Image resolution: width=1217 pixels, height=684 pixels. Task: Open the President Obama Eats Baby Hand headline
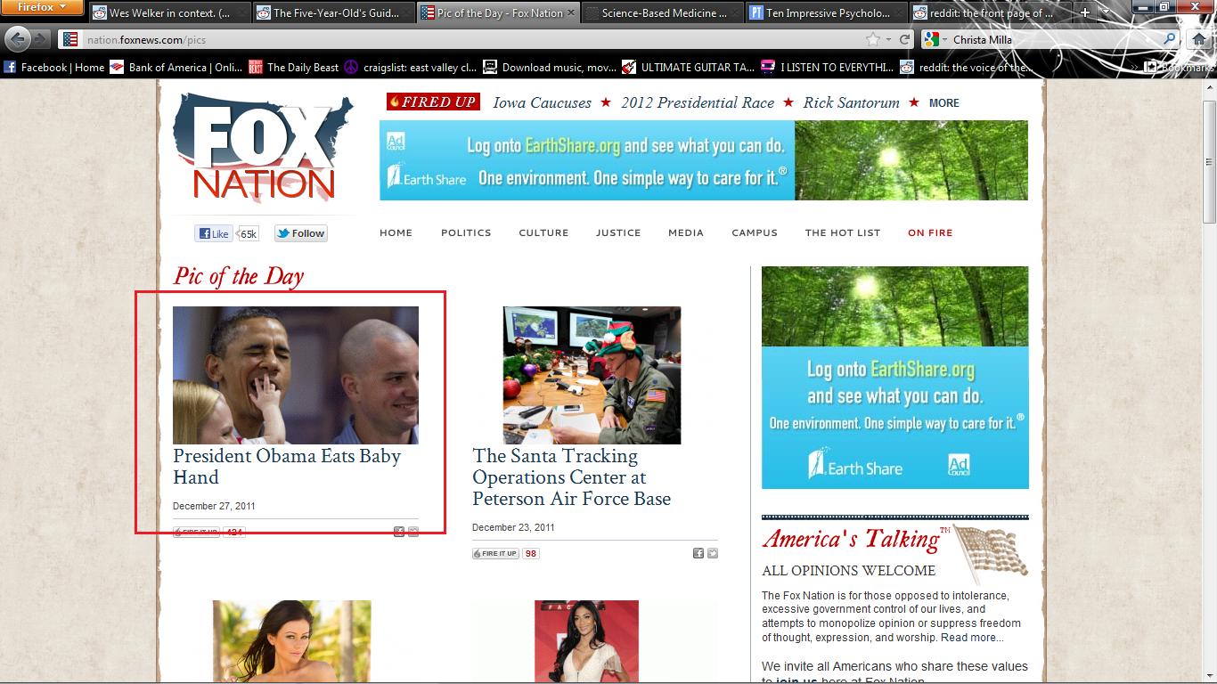coord(287,467)
